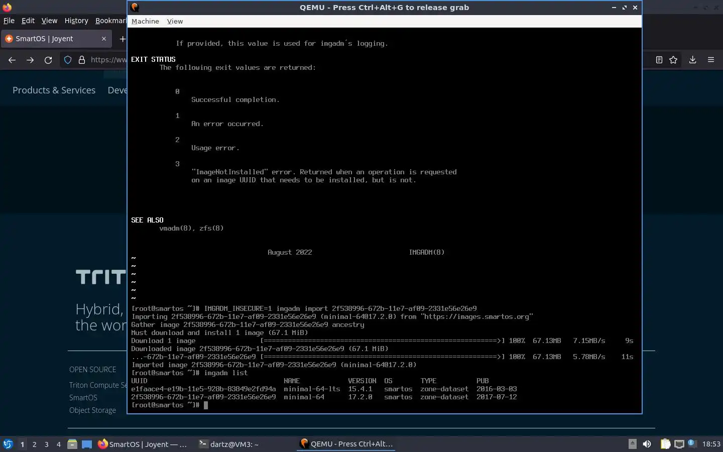
Task: Open the SmartOS footer link
Action: pos(83,397)
